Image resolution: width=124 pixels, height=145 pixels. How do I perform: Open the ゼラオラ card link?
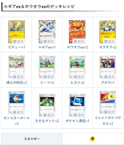pyautogui.click(x=106, y=47)
